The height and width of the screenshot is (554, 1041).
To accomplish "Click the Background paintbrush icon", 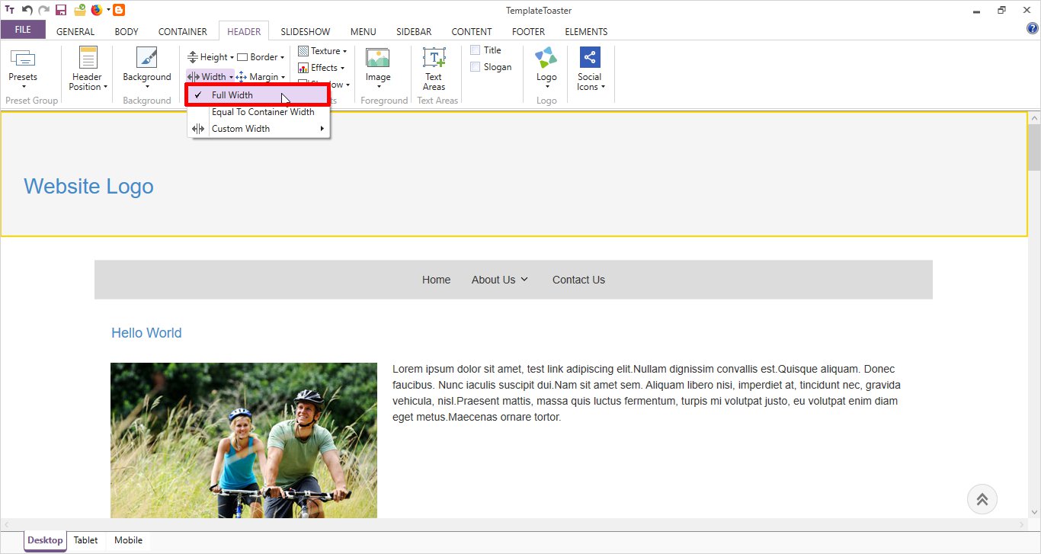I will (x=146, y=59).
